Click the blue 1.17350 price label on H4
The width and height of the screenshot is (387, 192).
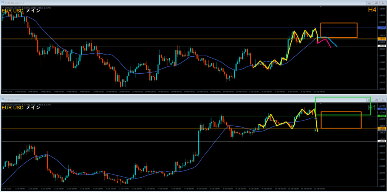tap(381, 28)
